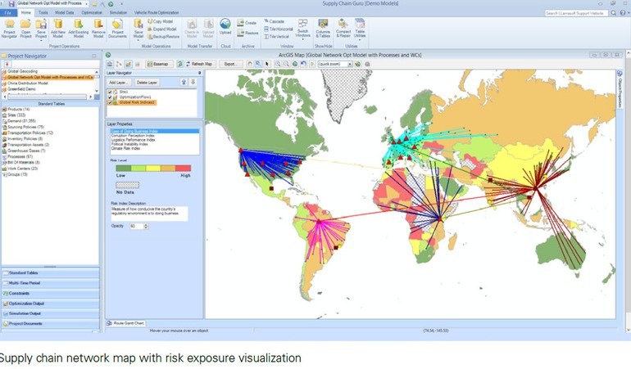Click Add Existing Model in the ribbon

(x=79, y=28)
